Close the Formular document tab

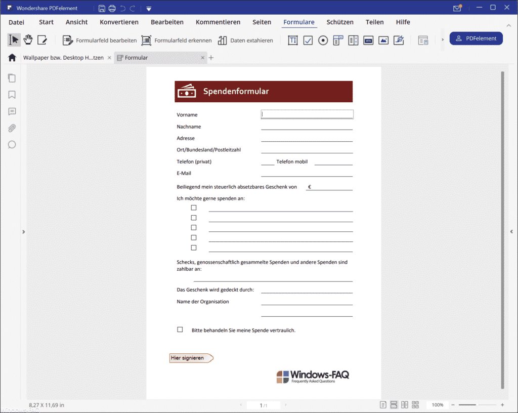click(x=203, y=58)
